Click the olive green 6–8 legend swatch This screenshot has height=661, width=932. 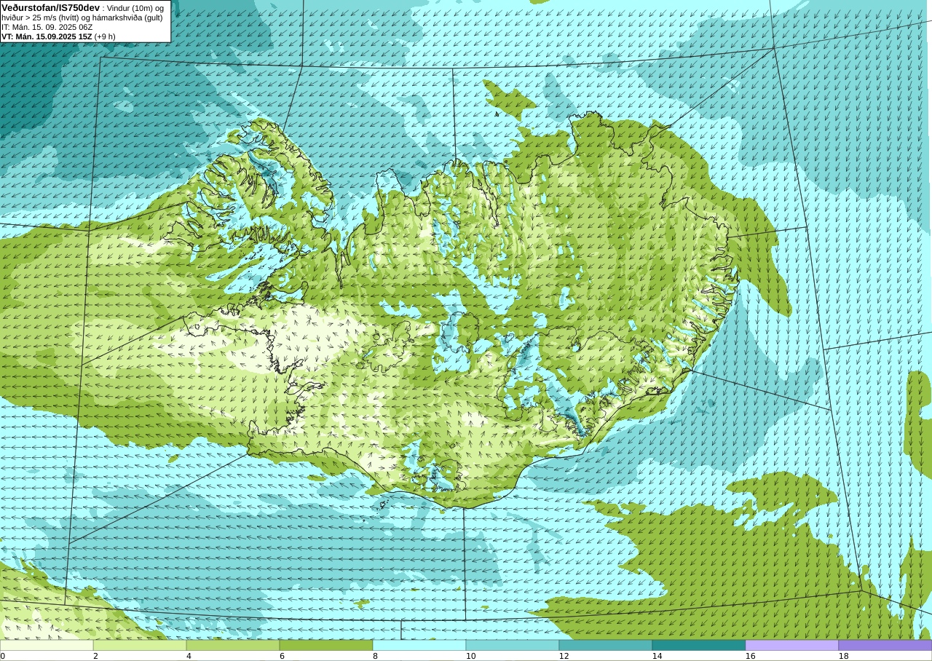326,645
